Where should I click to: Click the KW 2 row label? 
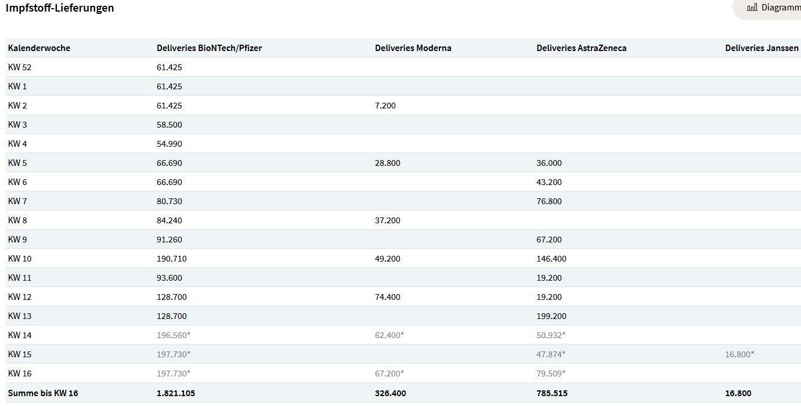(x=17, y=106)
